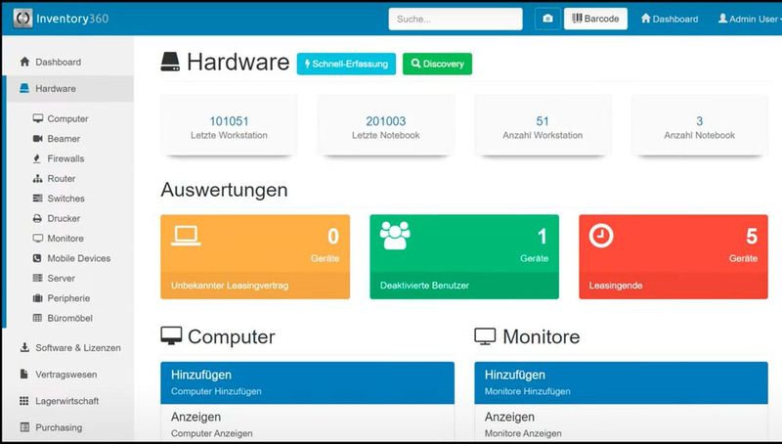The width and height of the screenshot is (782, 444).
Task: Open Software & Lizenzen menu item
Action: click(78, 348)
